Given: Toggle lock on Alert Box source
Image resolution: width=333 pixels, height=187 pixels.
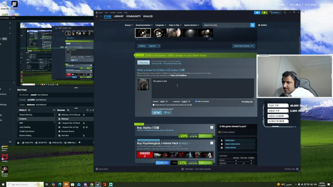Looking at the screenshot, I should (84, 136).
